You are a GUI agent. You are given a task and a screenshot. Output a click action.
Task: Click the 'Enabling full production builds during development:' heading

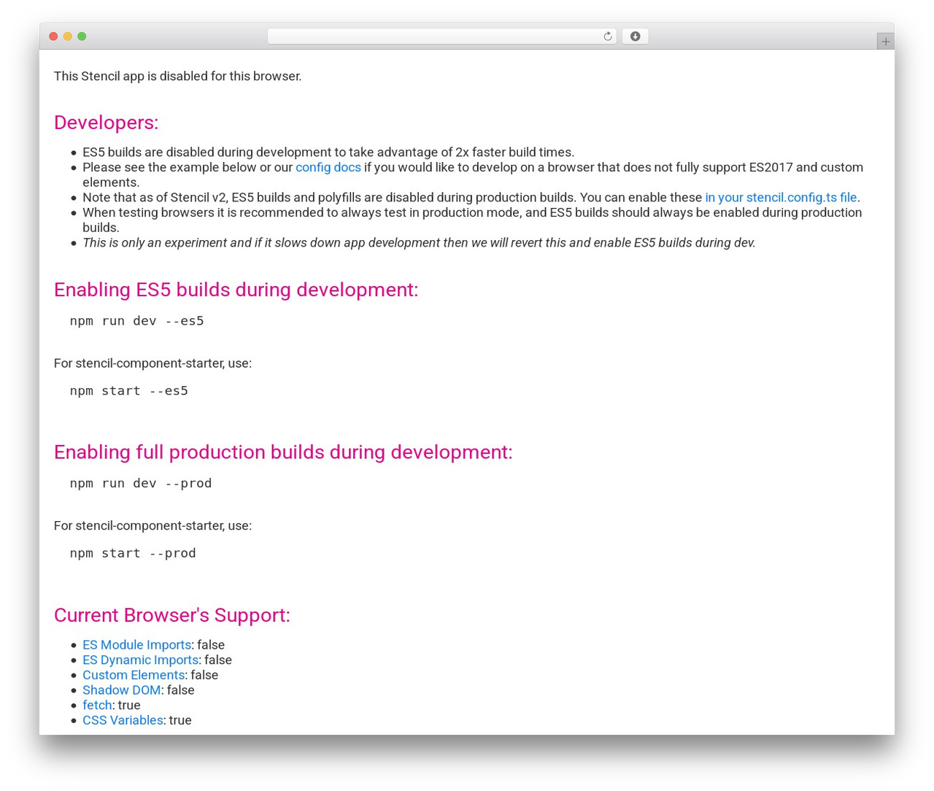click(283, 452)
